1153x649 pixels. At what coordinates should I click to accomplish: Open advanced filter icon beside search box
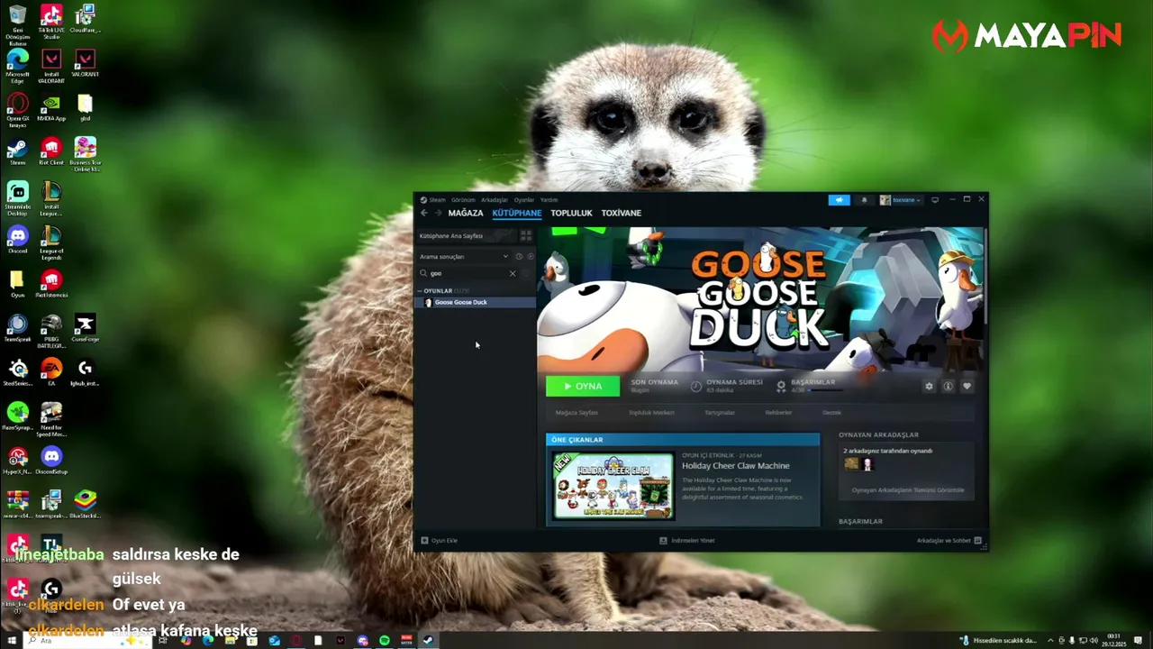(528, 273)
